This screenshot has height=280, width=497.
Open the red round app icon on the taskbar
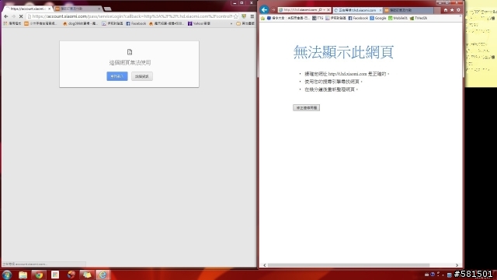pos(71,275)
